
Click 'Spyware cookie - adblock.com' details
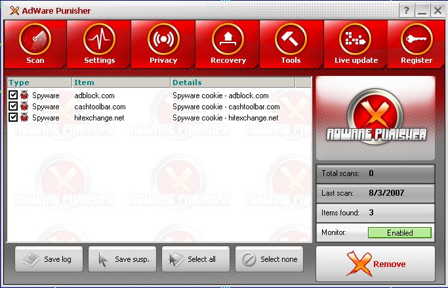tap(220, 96)
